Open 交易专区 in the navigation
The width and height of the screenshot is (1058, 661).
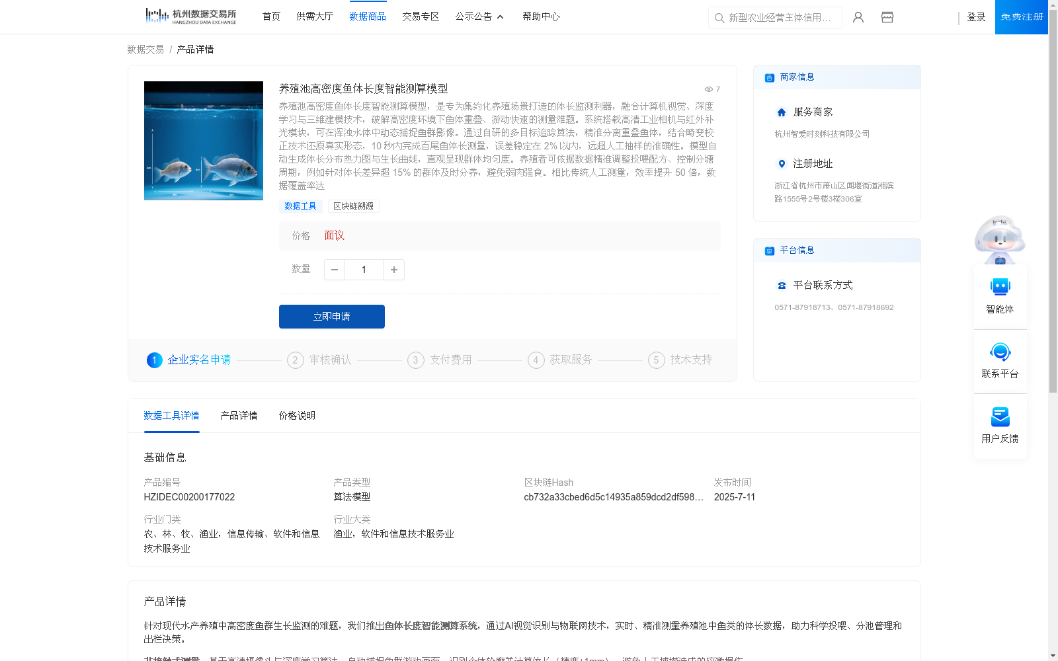[x=421, y=17]
